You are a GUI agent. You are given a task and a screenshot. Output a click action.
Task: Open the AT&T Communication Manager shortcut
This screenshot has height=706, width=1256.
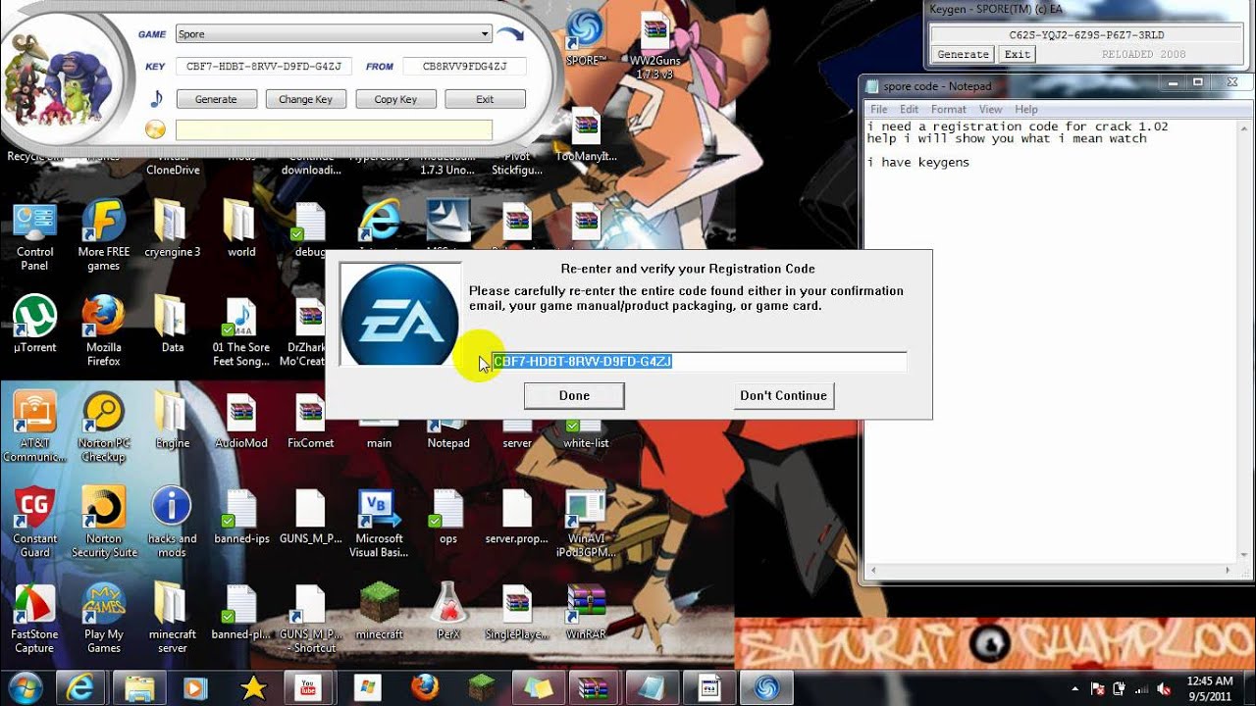[34, 428]
